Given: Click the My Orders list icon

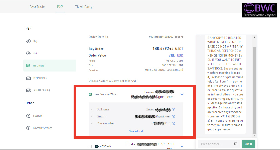Looking at the screenshot, I should pos(28,65).
